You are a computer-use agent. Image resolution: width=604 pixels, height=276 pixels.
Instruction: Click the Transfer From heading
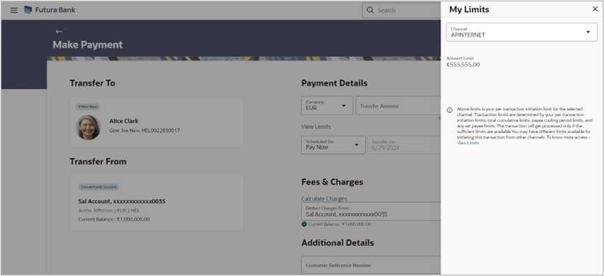98,162
